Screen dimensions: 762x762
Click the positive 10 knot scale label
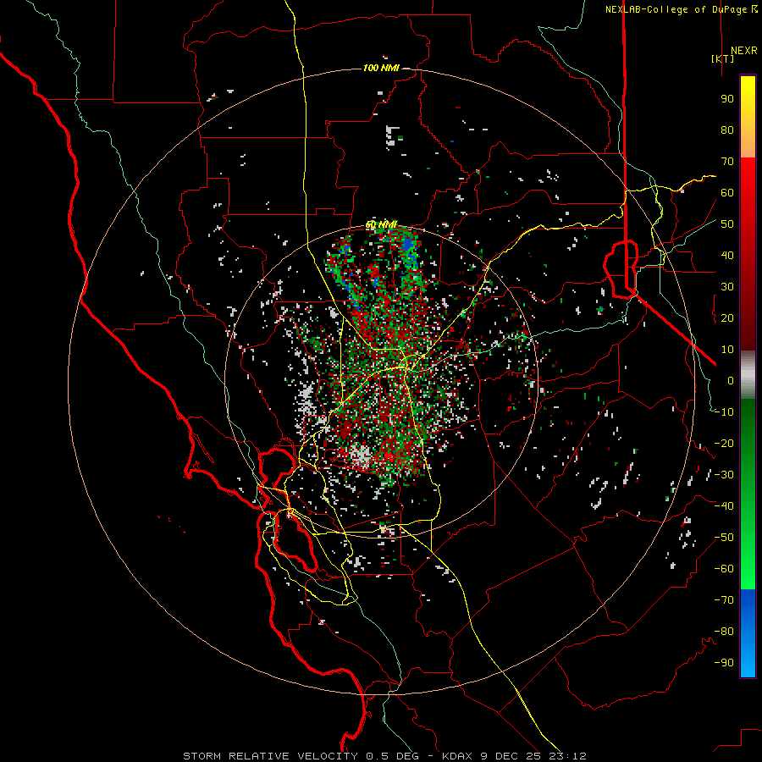[727, 350]
